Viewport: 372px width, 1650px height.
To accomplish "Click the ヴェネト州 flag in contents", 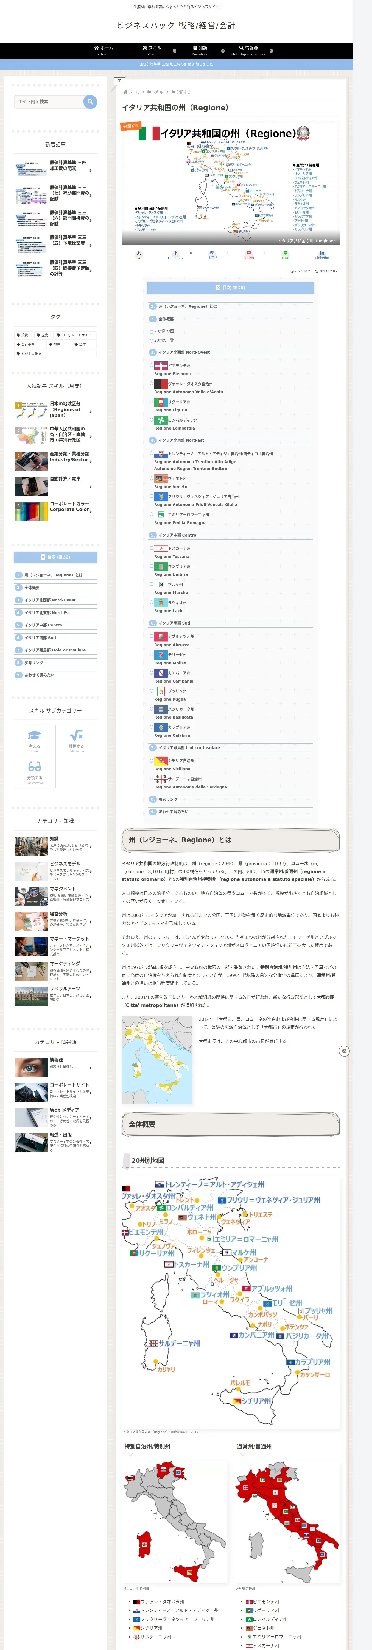I will 161,479.
